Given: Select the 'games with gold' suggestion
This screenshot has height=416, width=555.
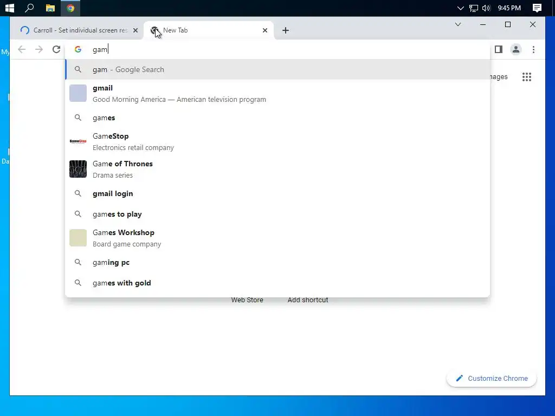Looking at the screenshot, I should [x=277, y=283].
